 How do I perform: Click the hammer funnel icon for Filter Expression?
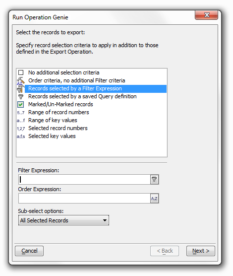(x=21, y=89)
